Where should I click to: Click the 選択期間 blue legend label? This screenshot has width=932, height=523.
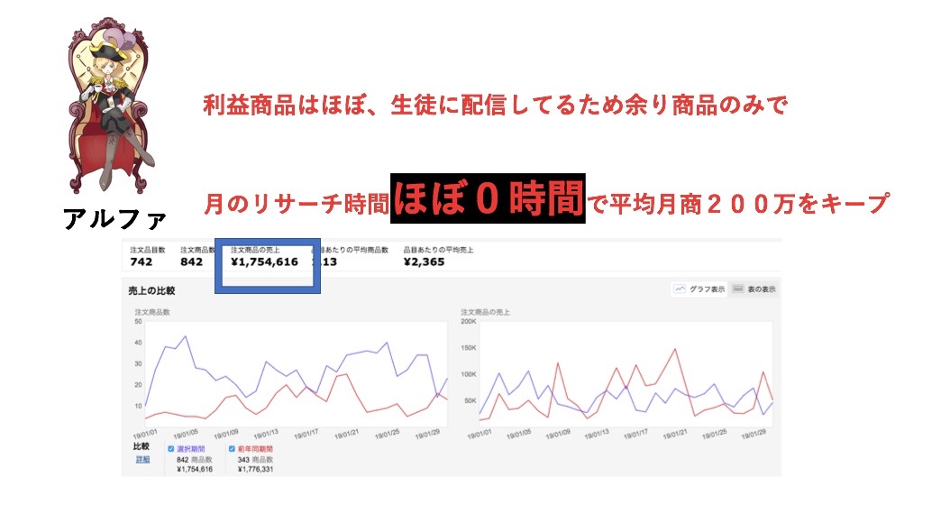193,448
